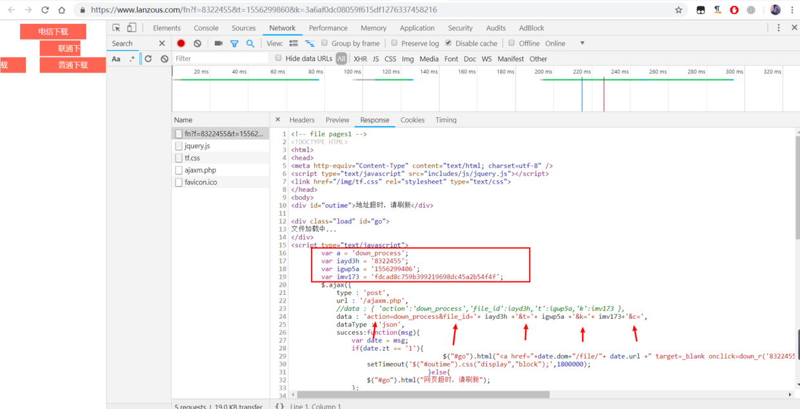Open DevTools customize three-dot menu
The image size is (800, 409).
pos(779,28)
